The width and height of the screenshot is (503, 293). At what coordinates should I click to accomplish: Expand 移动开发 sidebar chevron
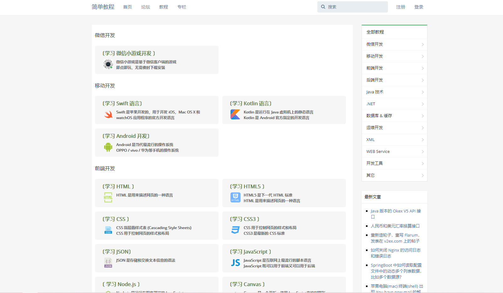(x=423, y=56)
